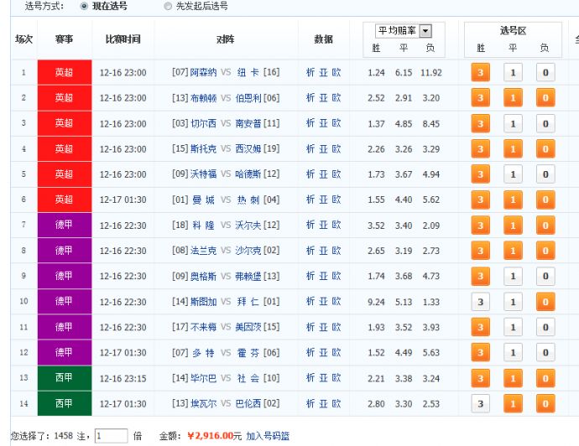Open the 平均赔率 dropdown
579x446 pixels.
425,31
